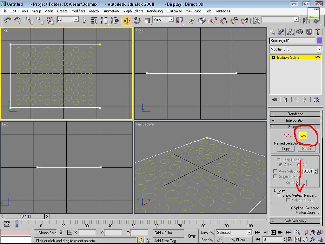The image size is (325, 244).
Task: Activate the Select and Scale tool
Action: (x=147, y=21)
